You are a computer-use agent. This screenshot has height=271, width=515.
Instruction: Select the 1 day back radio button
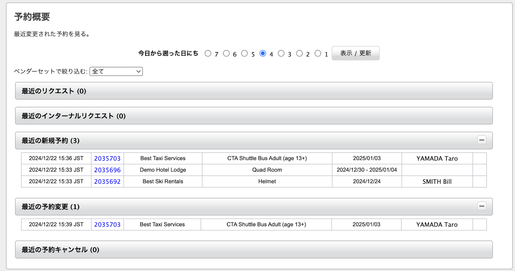[318, 53]
